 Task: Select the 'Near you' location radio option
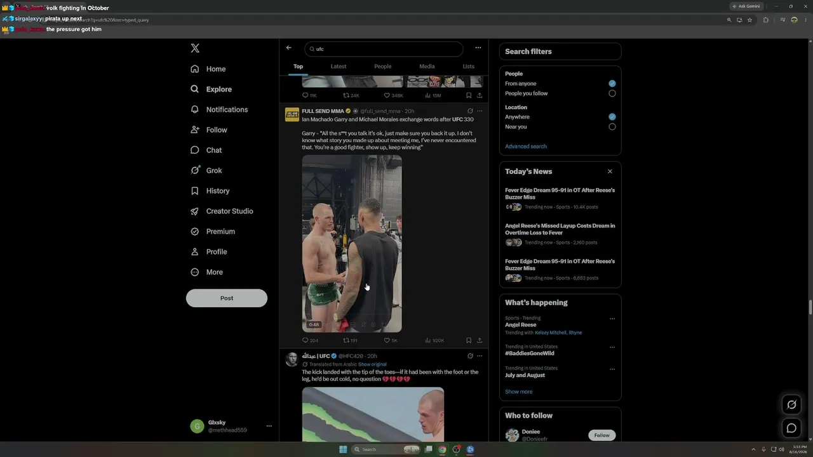(x=612, y=127)
